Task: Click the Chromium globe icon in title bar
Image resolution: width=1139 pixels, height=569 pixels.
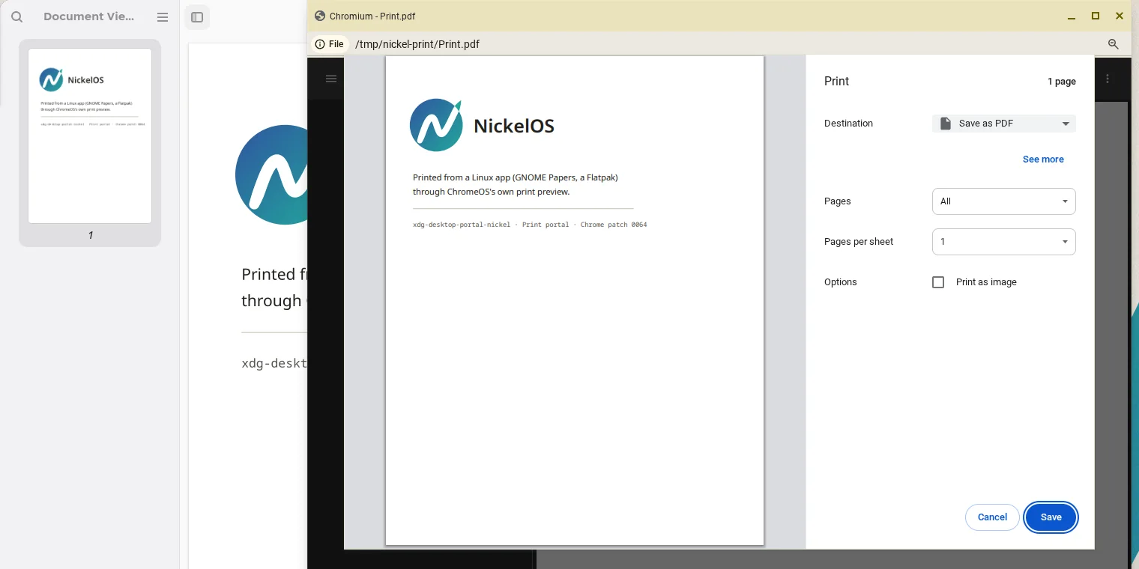Action: pyautogui.click(x=320, y=16)
